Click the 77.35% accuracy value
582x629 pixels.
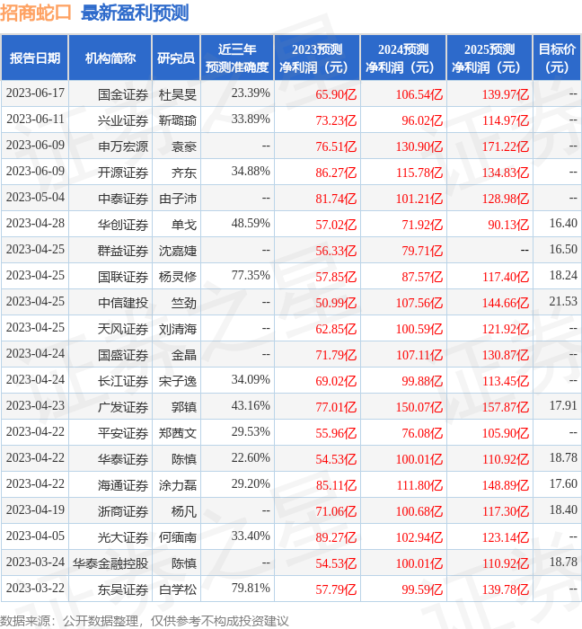click(251, 276)
